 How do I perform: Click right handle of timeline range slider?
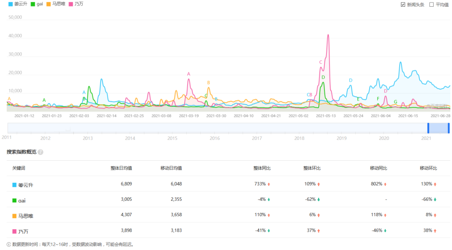449,128
